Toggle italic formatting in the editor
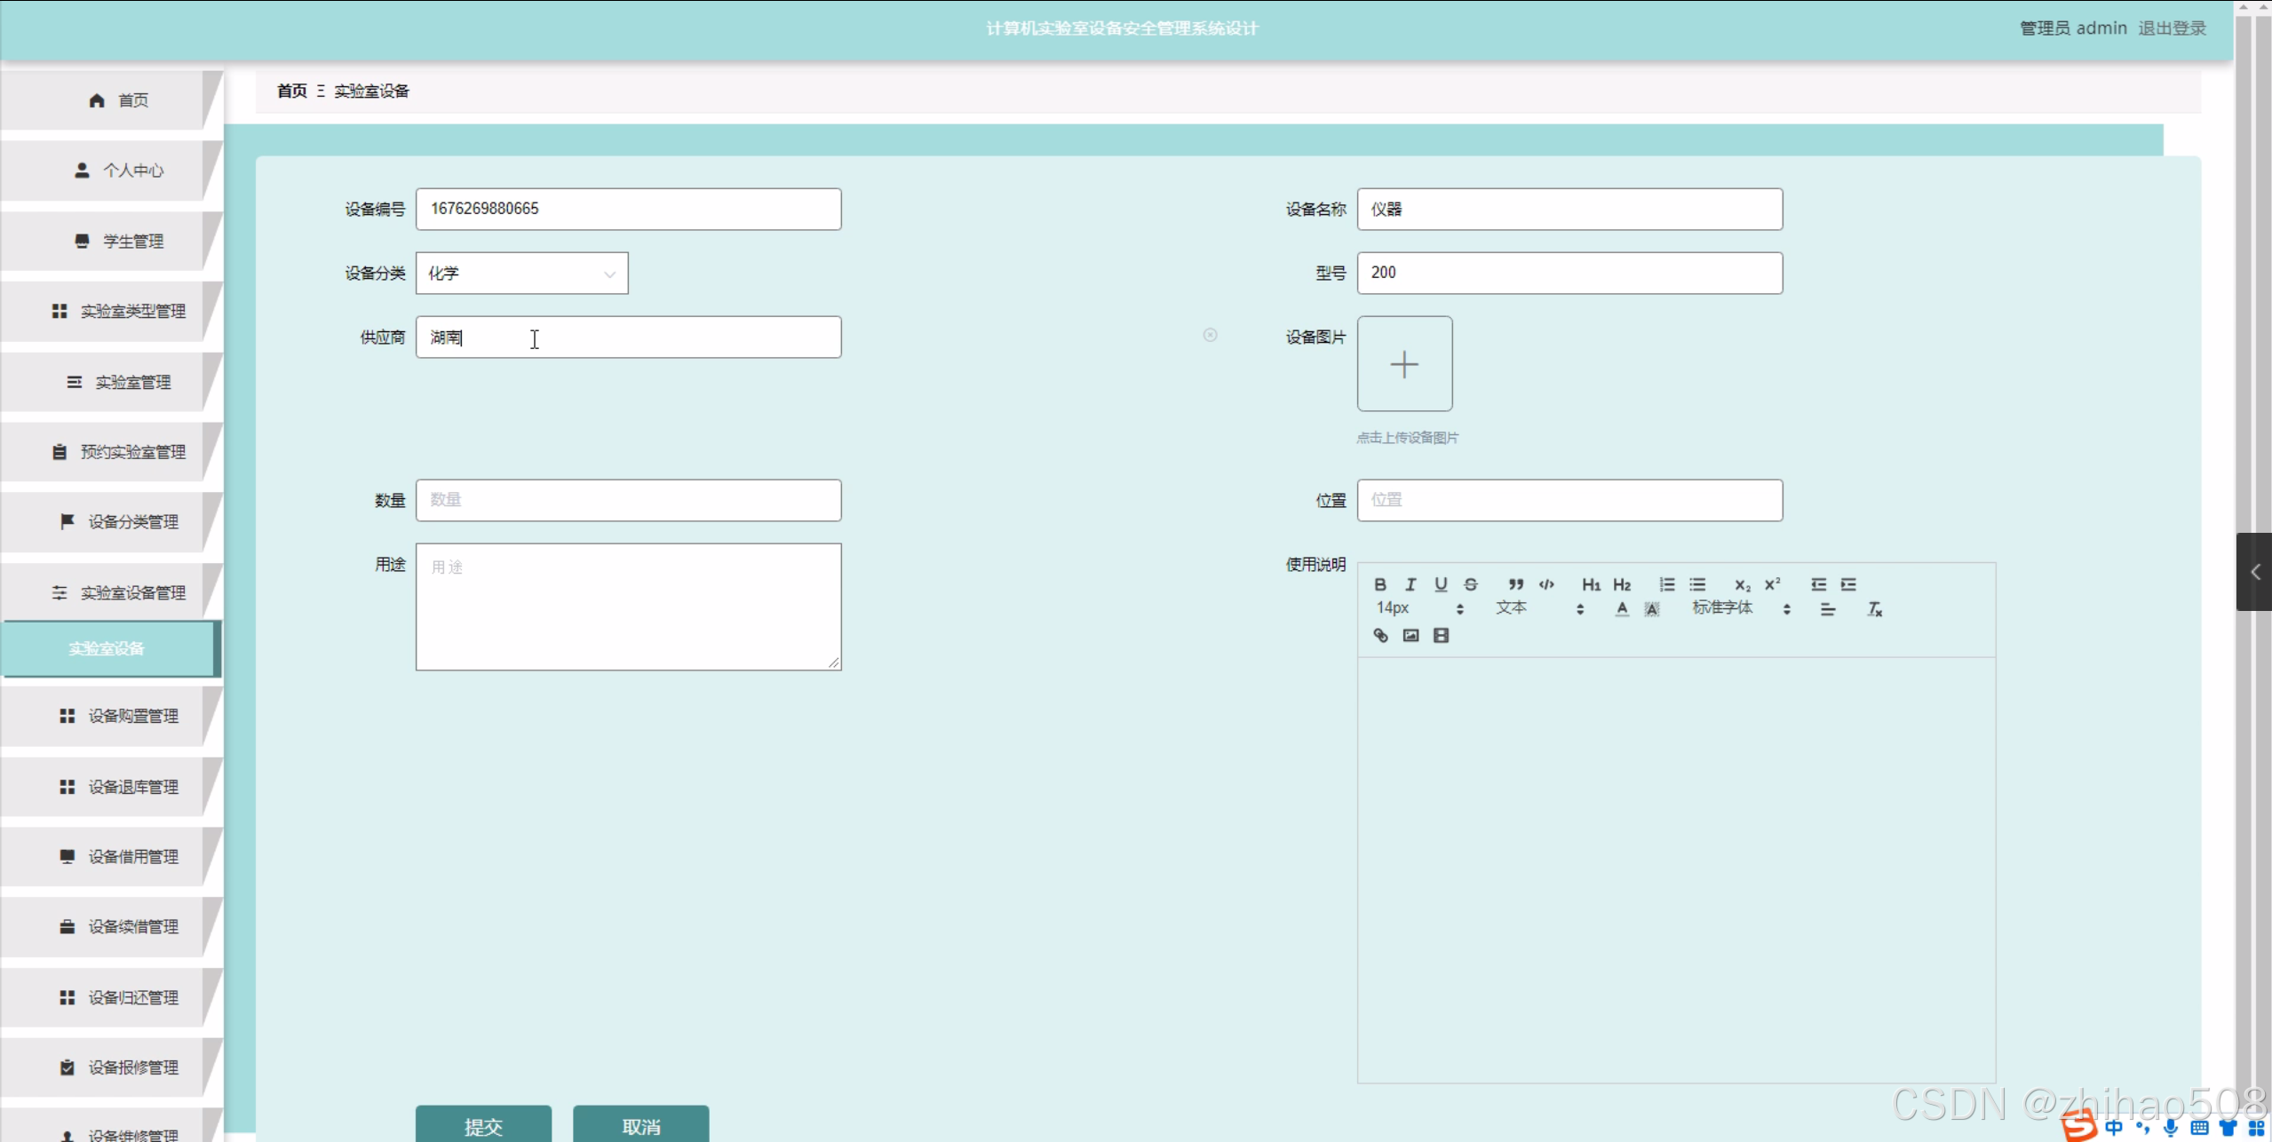2272x1142 pixels. [x=1410, y=584]
